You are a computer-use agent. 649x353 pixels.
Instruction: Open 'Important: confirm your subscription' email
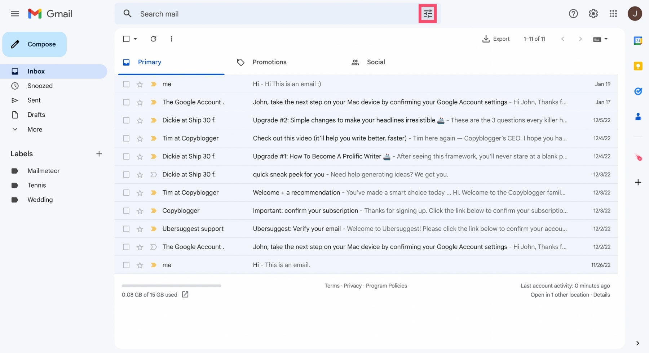(x=366, y=211)
